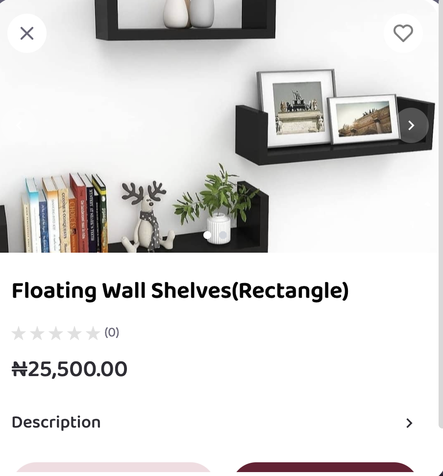443x476 pixels.
Task: Rate the product one star
Action: 19,333
